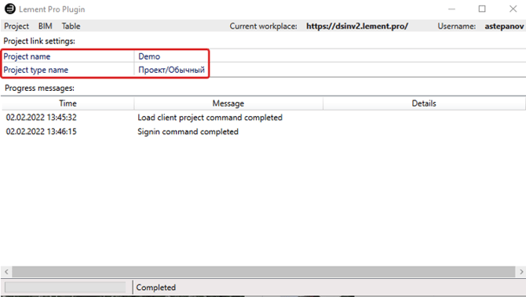Select the Project type name label
The height and width of the screenshot is (297, 526).
tap(35, 70)
